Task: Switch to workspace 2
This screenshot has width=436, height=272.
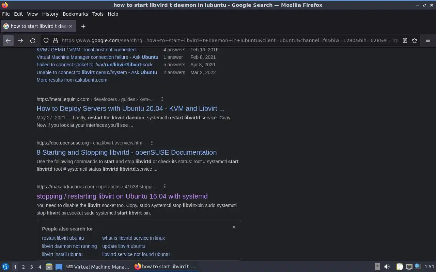Action: pyautogui.click(x=23, y=267)
